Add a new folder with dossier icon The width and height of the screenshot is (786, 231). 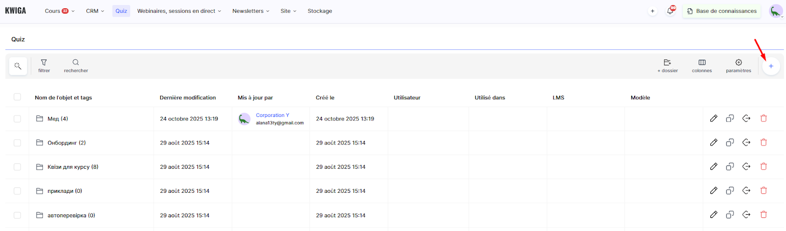pos(667,66)
